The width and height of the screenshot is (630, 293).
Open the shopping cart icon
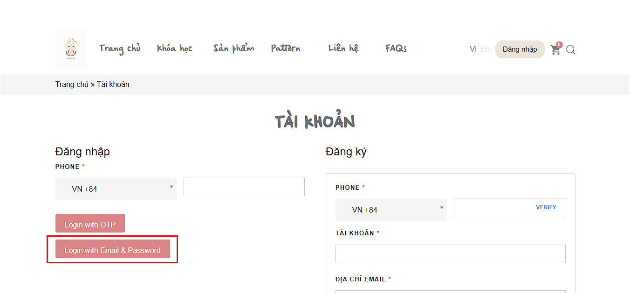click(555, 50)
